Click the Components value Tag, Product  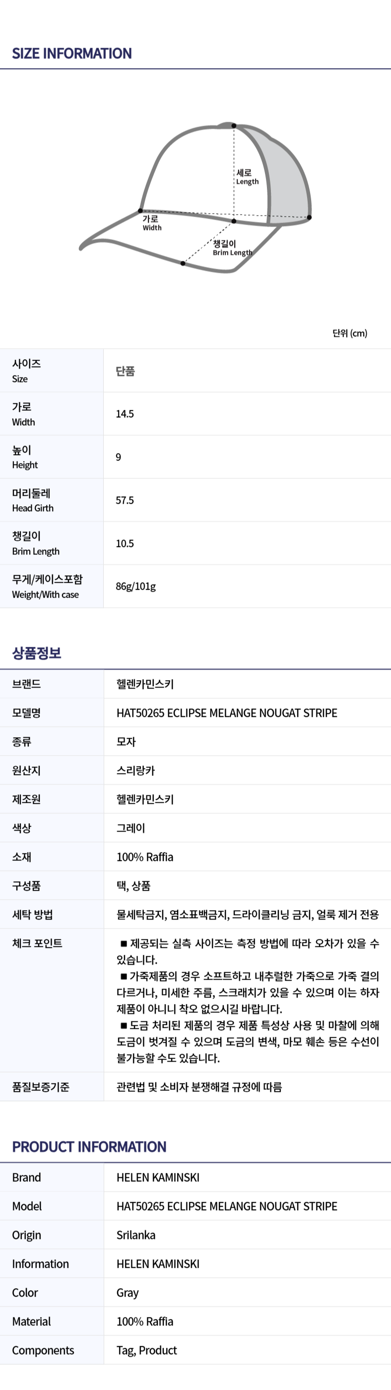tap(146, 1350)
